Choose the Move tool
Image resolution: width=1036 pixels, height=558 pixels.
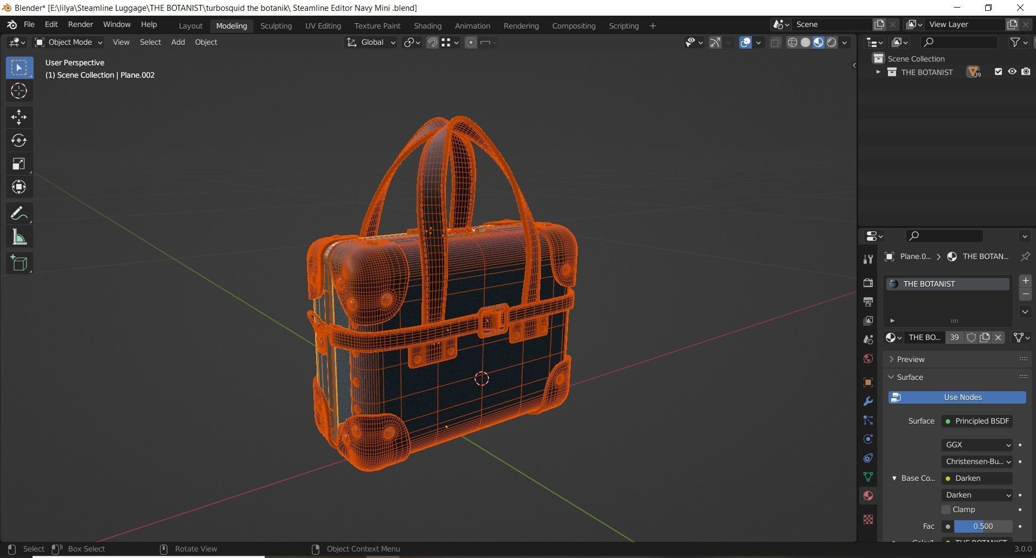tap(19, 117)
